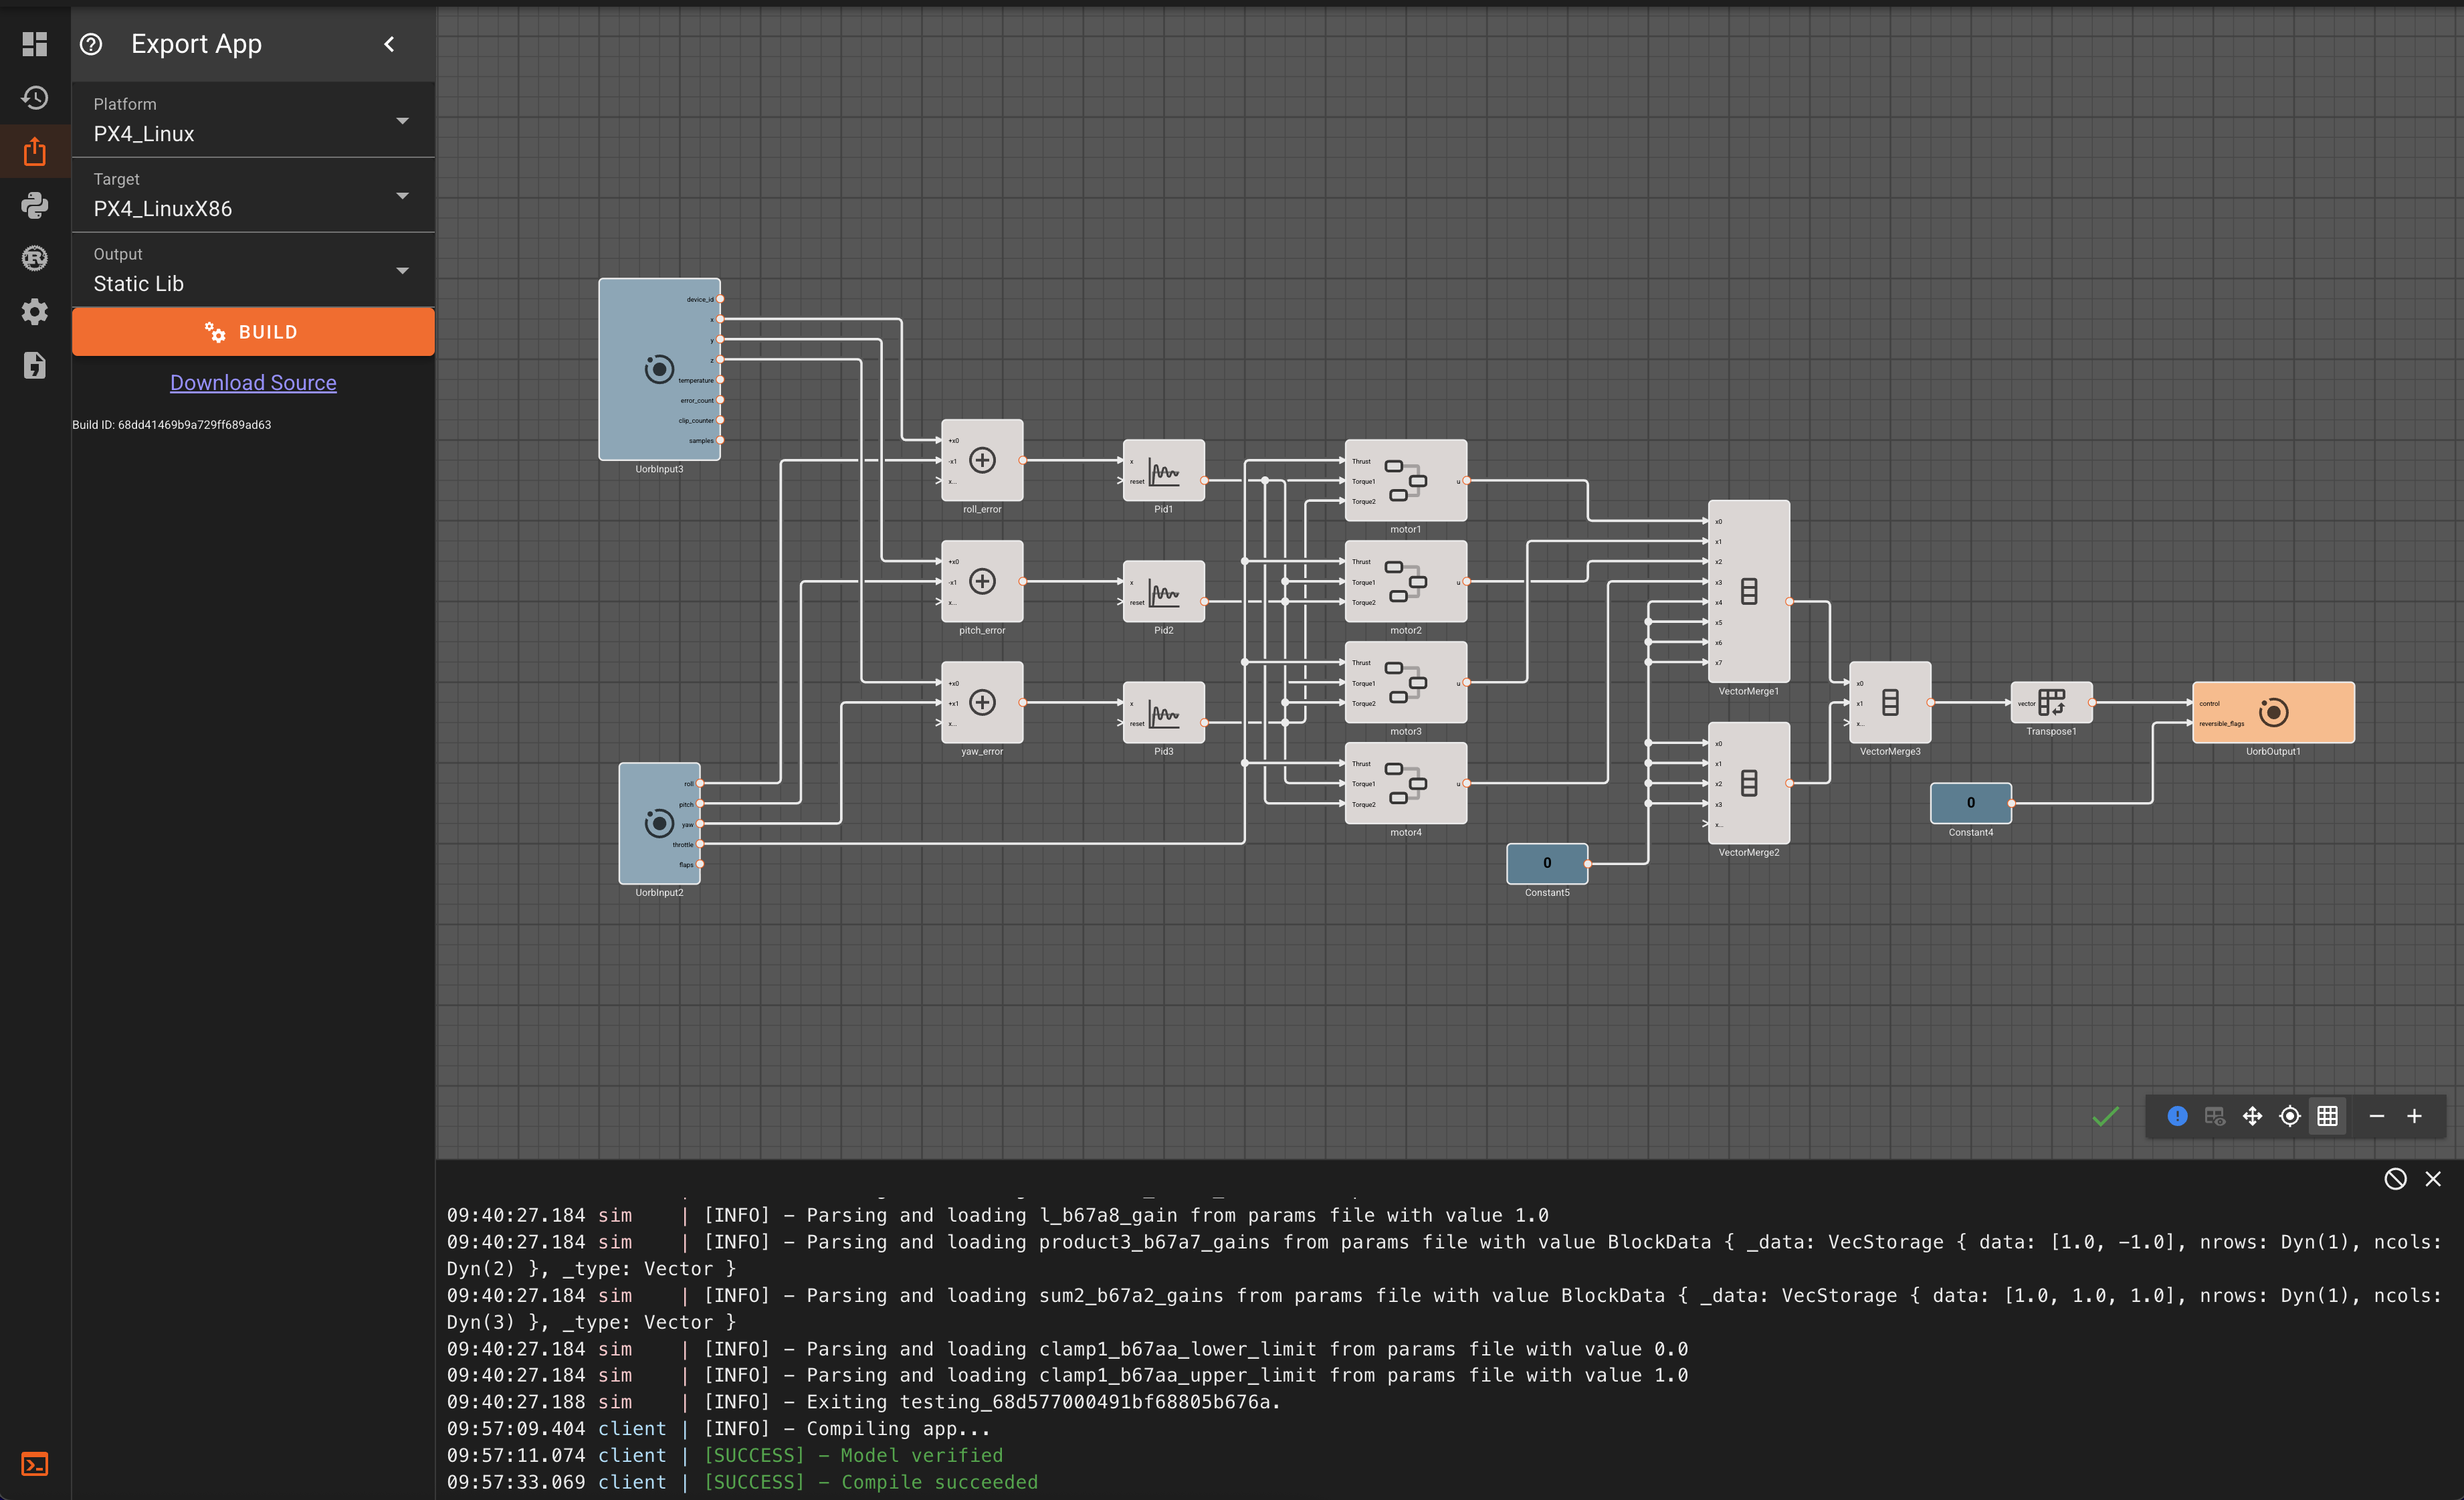Image resolution: width=2464 pixels, height=1500 pixels.
Task: Open the Python sidebar panel
Action: tap(35, 205)
